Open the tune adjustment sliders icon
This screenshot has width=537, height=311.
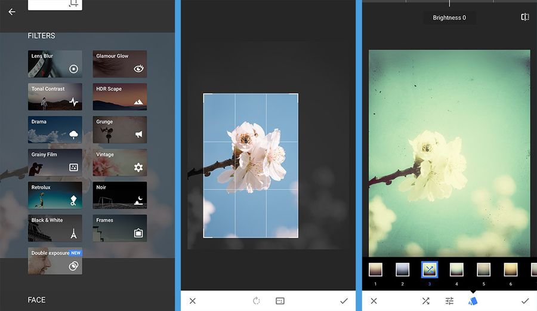(449, 301)
